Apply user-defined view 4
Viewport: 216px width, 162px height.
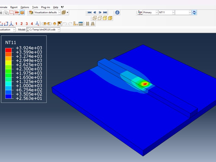click(32, 24)
